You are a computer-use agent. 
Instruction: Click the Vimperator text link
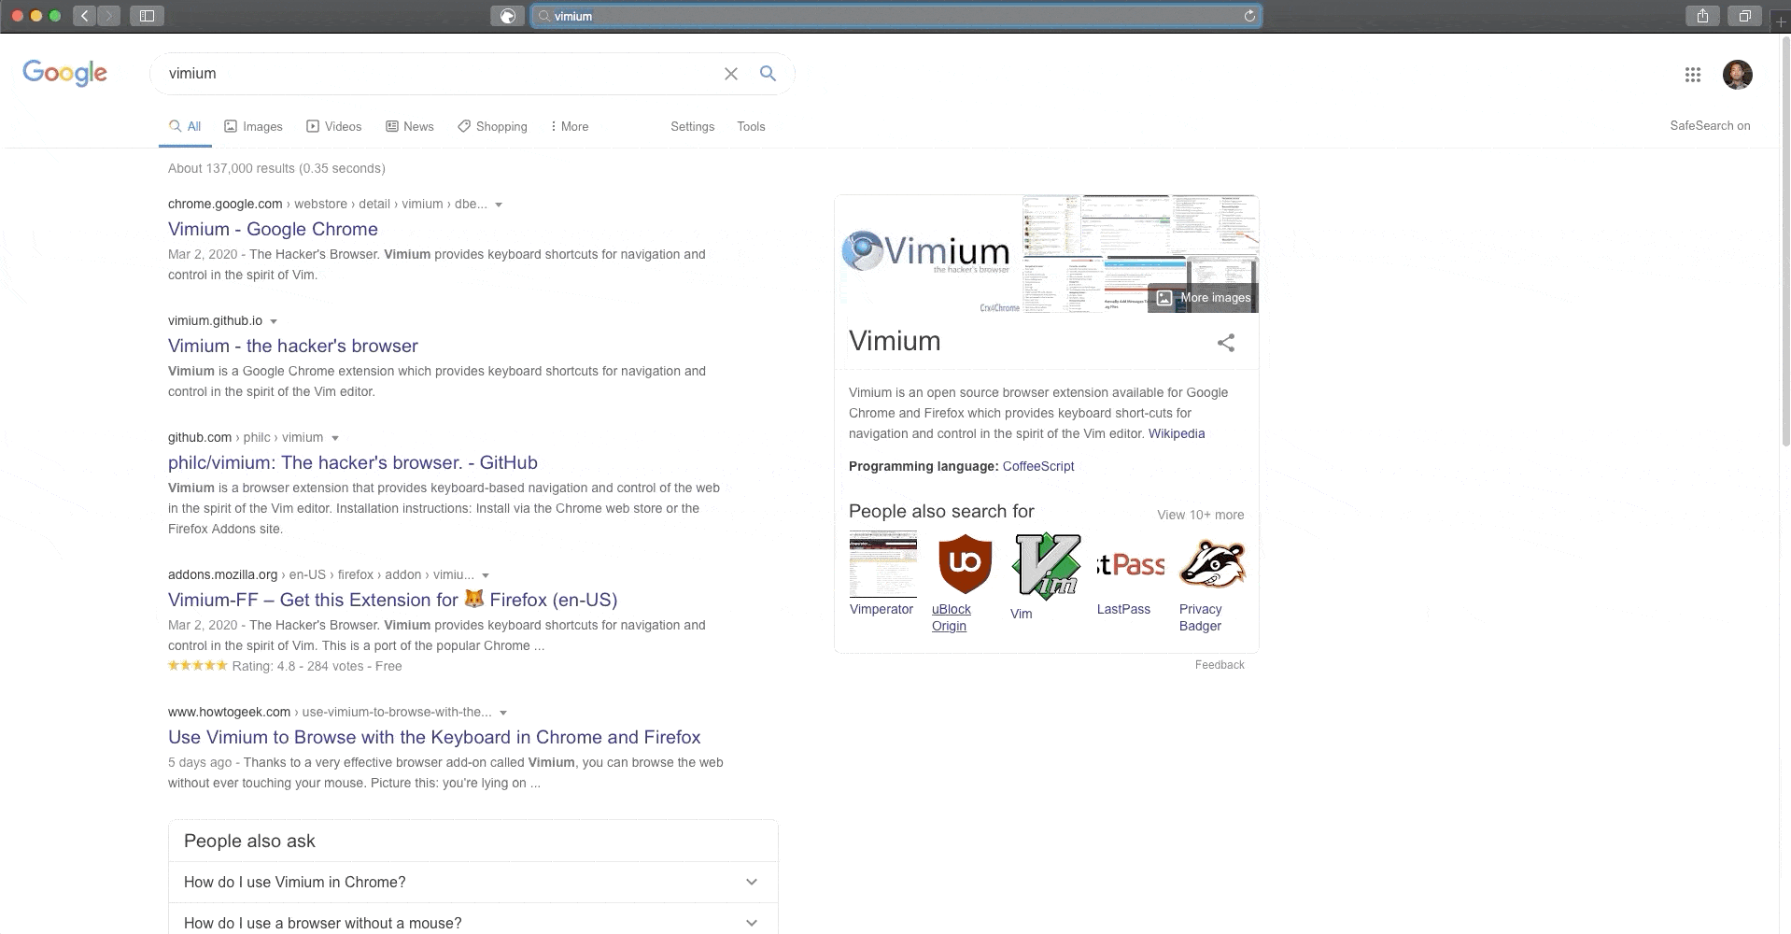881,609
